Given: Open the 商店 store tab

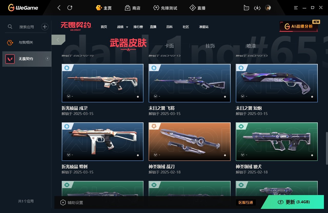Looking at the screenshot, I should coord(132,8).
